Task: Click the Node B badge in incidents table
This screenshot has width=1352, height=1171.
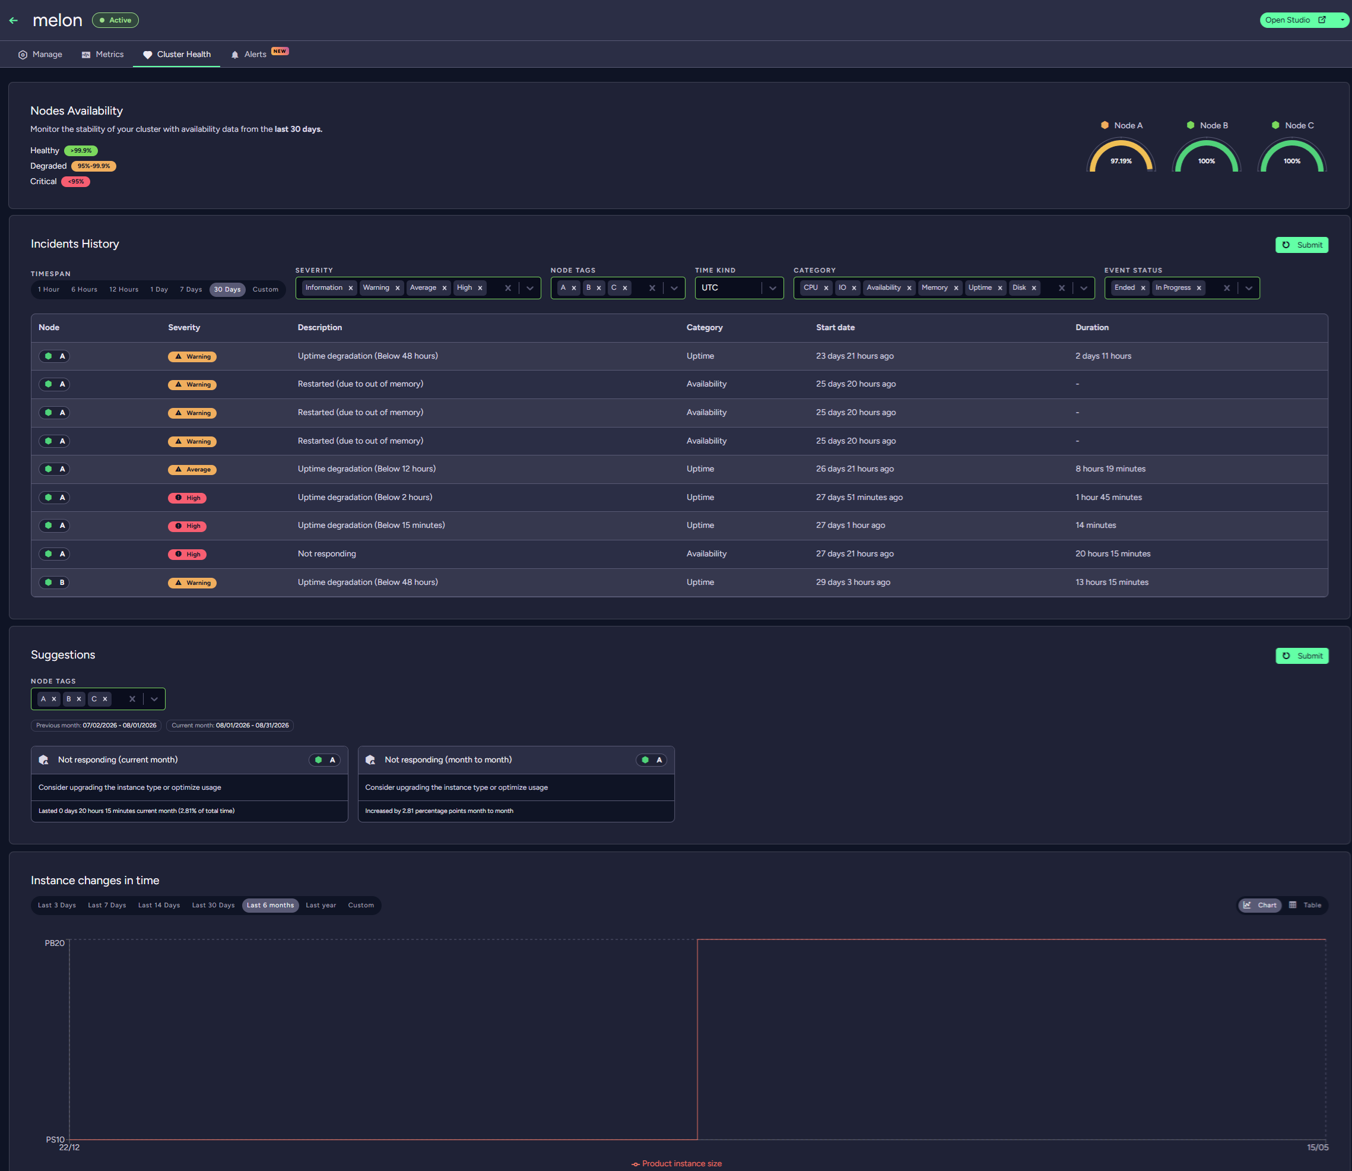Action: [54, 582]
